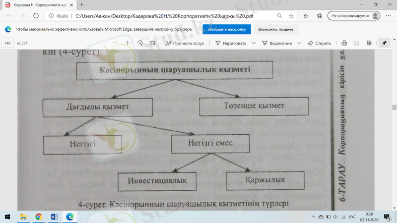Switch the РУС input language
The width and height of the screenshot is (397, 223).
352,217
